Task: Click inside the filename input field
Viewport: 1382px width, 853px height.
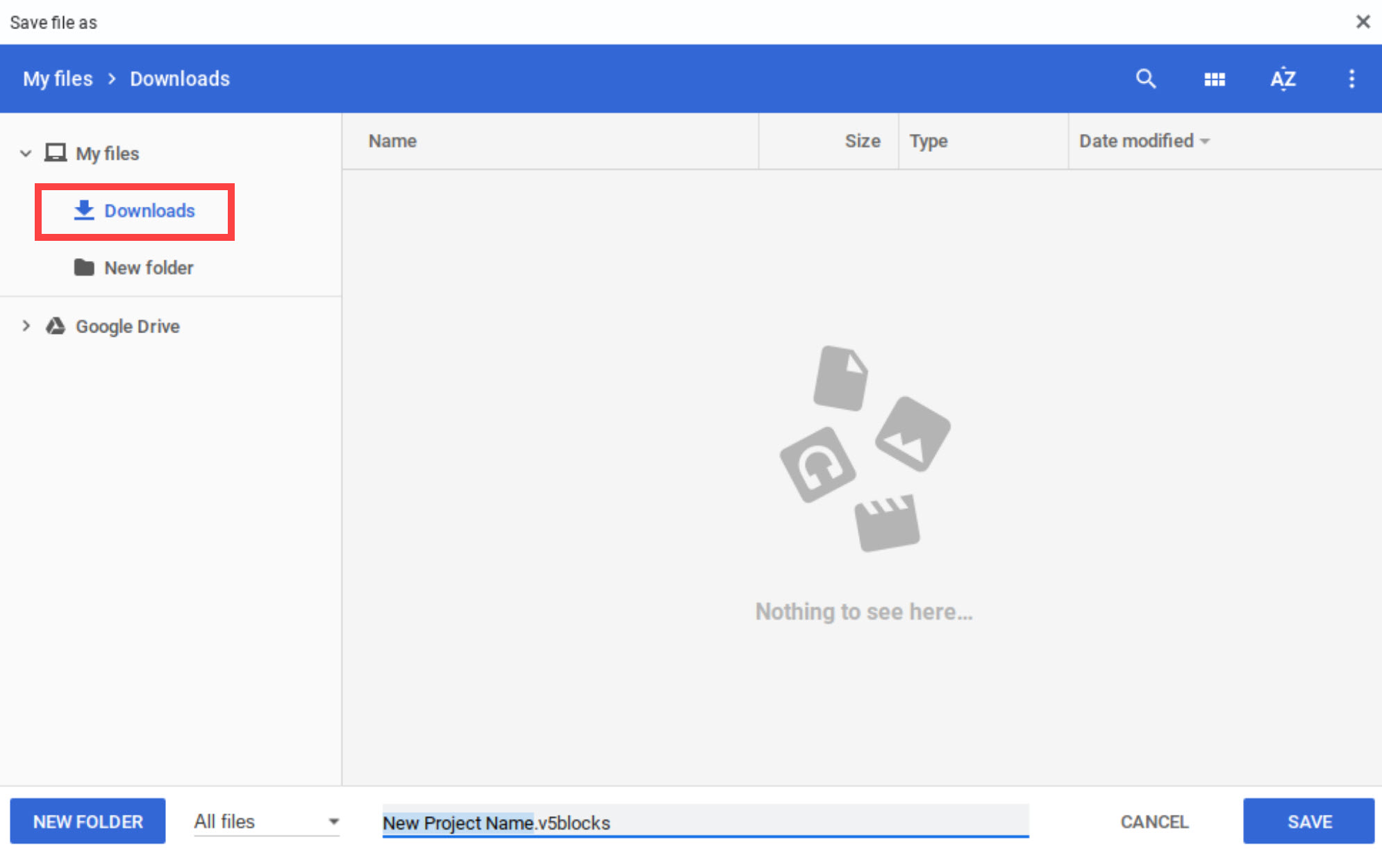Action: click(705, 822)
